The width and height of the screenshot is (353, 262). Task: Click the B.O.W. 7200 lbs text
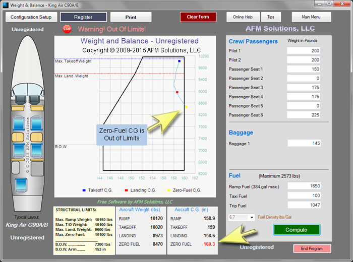click(83, 244)
